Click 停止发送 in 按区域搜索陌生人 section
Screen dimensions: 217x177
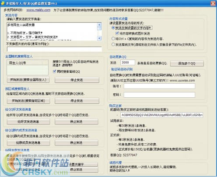pyautogui.click(x=77, y=101)
